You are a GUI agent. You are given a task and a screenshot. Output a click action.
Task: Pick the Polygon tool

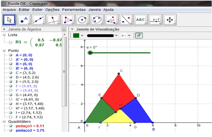[68, 20]
